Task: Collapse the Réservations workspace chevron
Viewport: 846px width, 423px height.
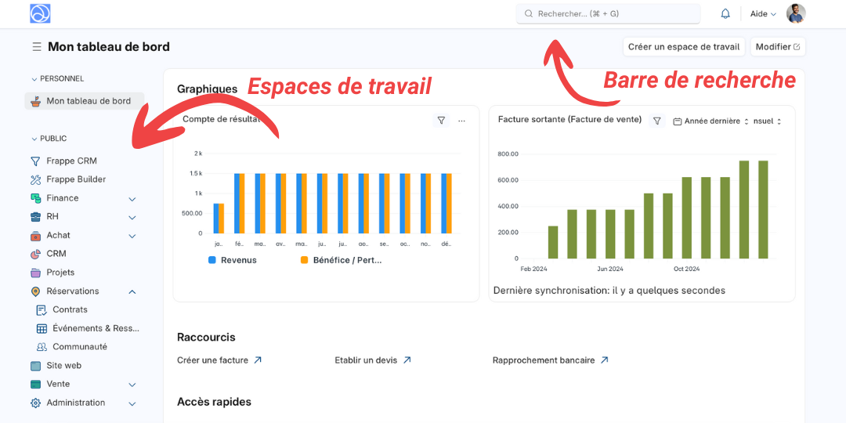Action: (132, 292)
